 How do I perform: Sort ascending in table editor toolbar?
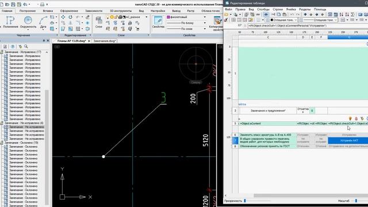341,14
